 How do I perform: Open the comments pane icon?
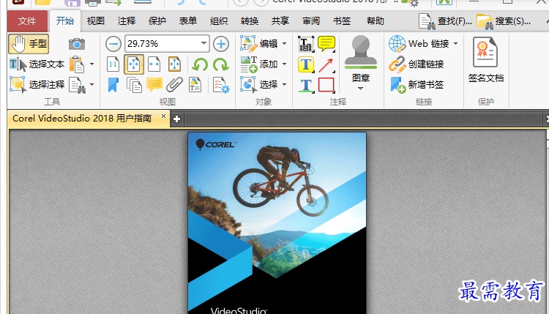(154, 85)
